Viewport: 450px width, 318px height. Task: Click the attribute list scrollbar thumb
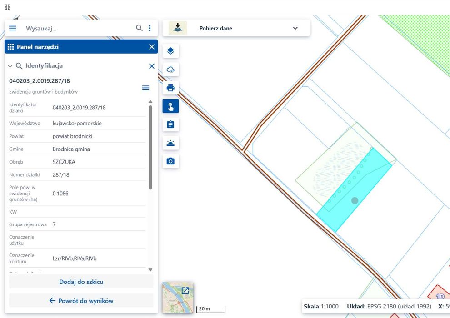click(x=150, y=147)
